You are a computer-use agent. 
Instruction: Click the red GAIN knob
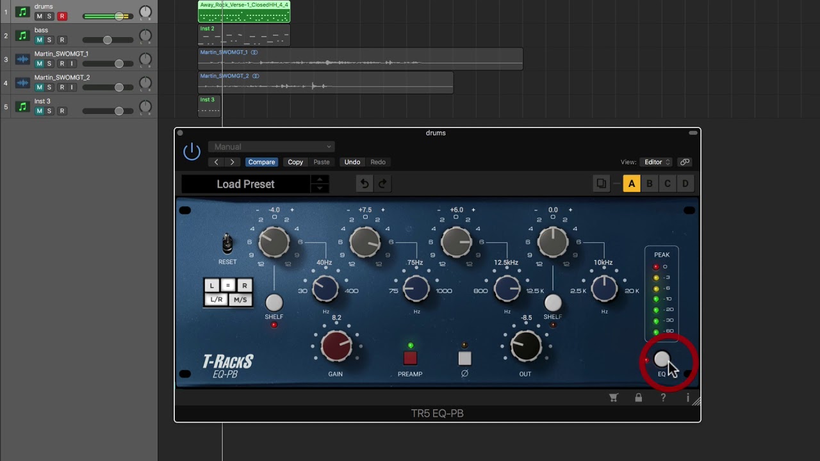336,346
